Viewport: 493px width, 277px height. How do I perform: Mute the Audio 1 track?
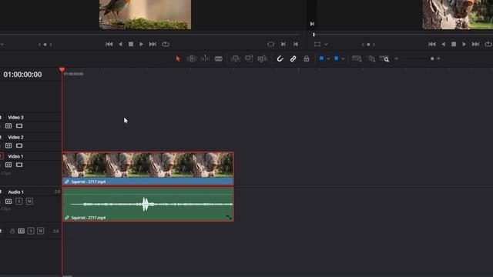[29, 202]
